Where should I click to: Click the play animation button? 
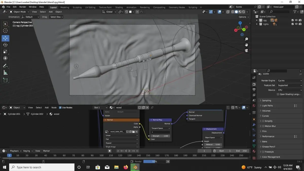click(129, 151)
